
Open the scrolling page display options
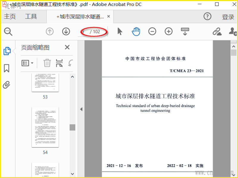point(185,31)
